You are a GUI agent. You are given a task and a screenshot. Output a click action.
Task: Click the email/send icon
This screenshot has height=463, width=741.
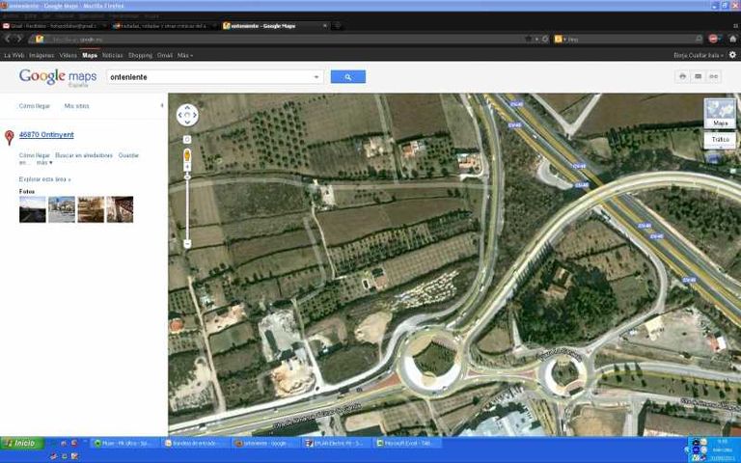(x=698, y=76)
